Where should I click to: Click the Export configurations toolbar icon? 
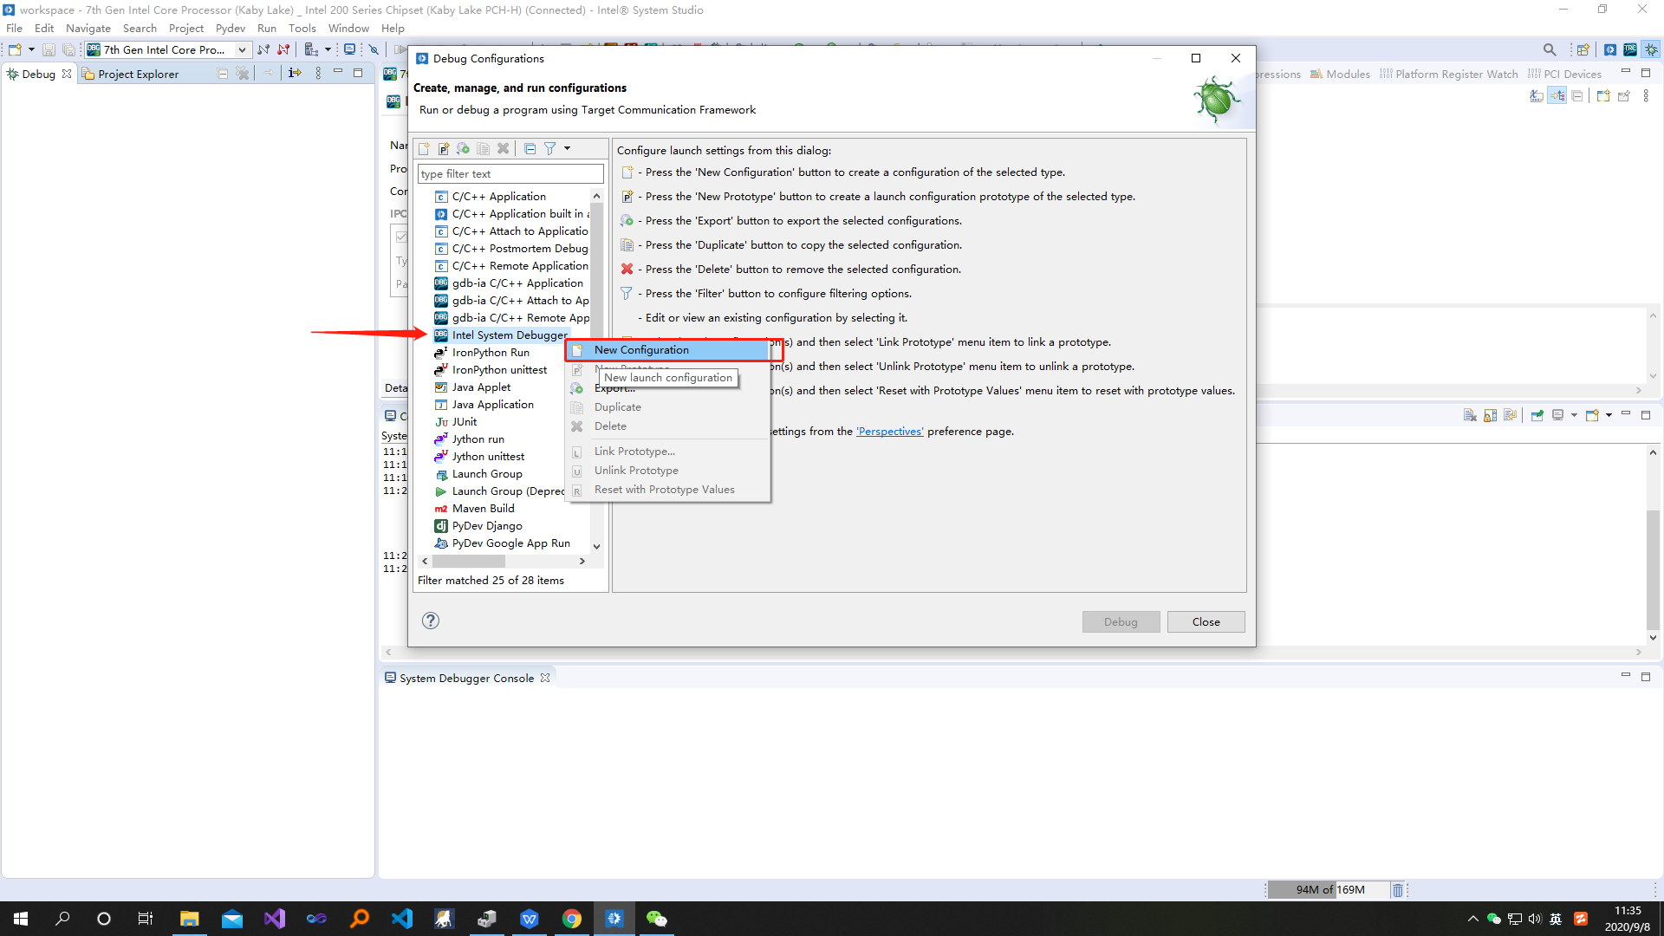click(x=463, y=148)
